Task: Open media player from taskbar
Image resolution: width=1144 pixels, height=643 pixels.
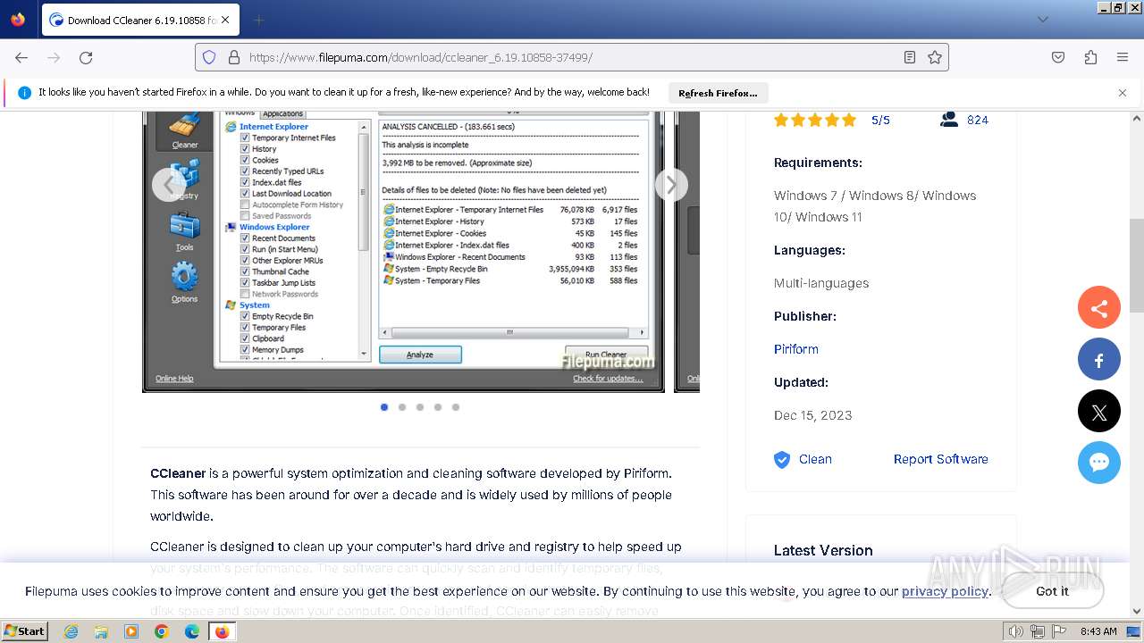Action: click(x=131, y=631)
